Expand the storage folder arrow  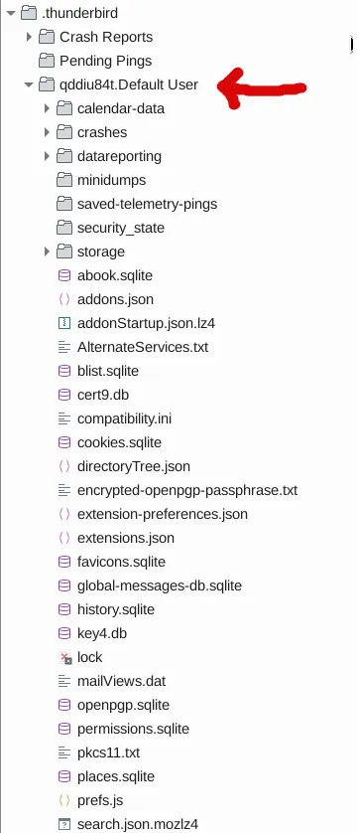coord(47,251)
